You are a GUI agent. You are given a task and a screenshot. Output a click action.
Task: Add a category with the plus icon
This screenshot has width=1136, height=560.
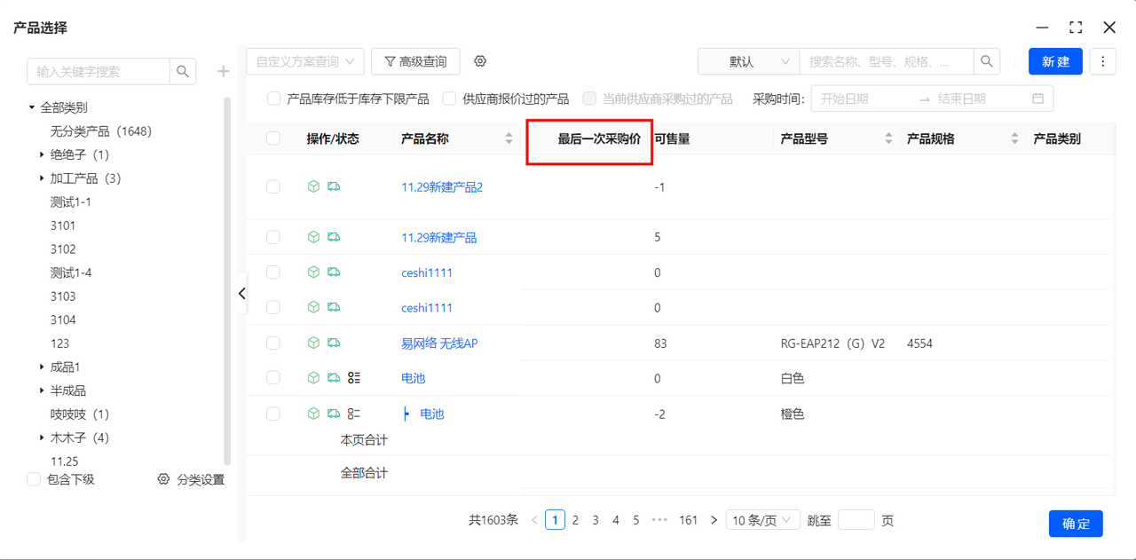coord(224,71)
